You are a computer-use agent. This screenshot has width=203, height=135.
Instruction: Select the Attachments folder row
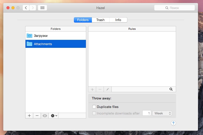pos(56,44)
